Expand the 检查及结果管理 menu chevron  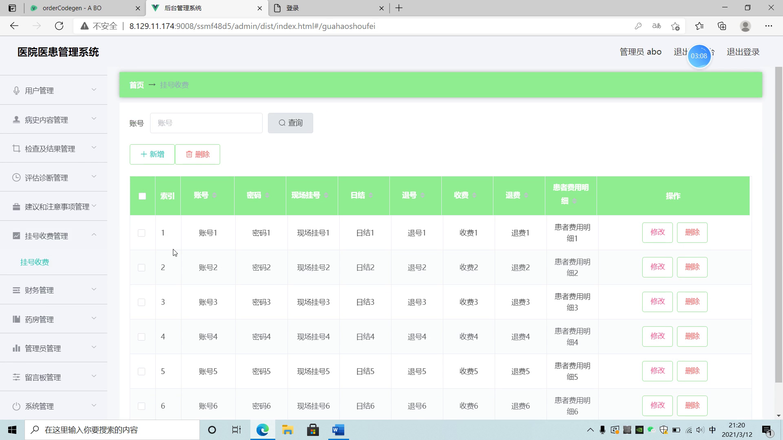(94, 147)
